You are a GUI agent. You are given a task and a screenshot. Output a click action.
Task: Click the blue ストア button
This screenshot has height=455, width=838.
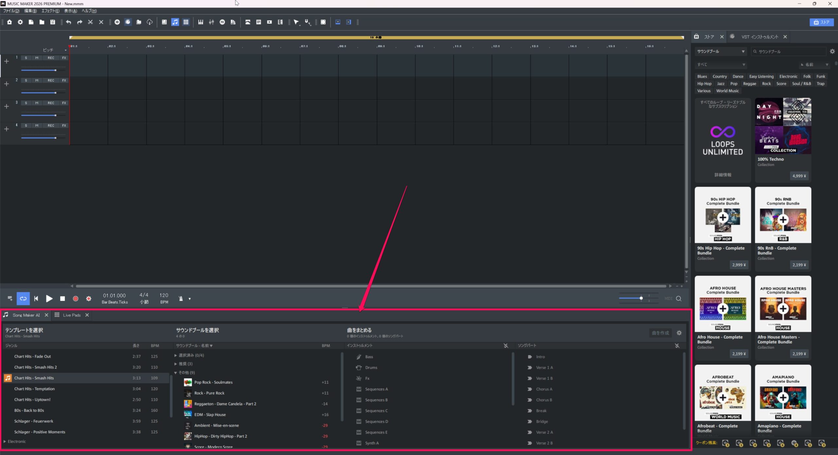tap(822, 22)
